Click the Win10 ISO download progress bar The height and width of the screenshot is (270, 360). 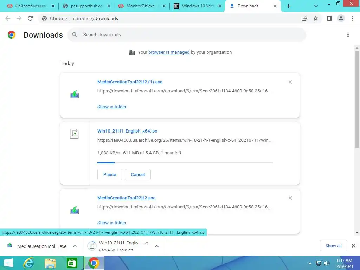[x=185, y=163]
